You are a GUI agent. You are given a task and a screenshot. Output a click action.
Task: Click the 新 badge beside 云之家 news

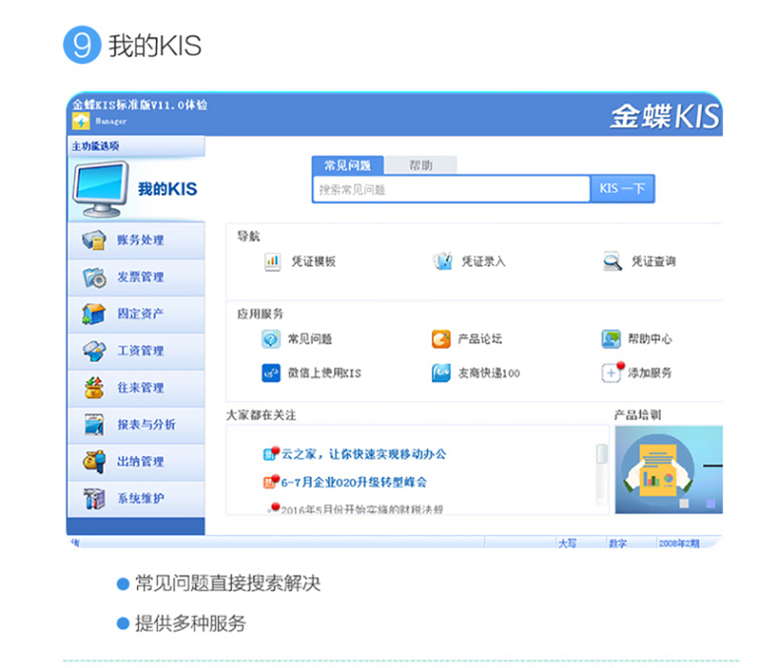pyautogui.click(x=269, y=454)
